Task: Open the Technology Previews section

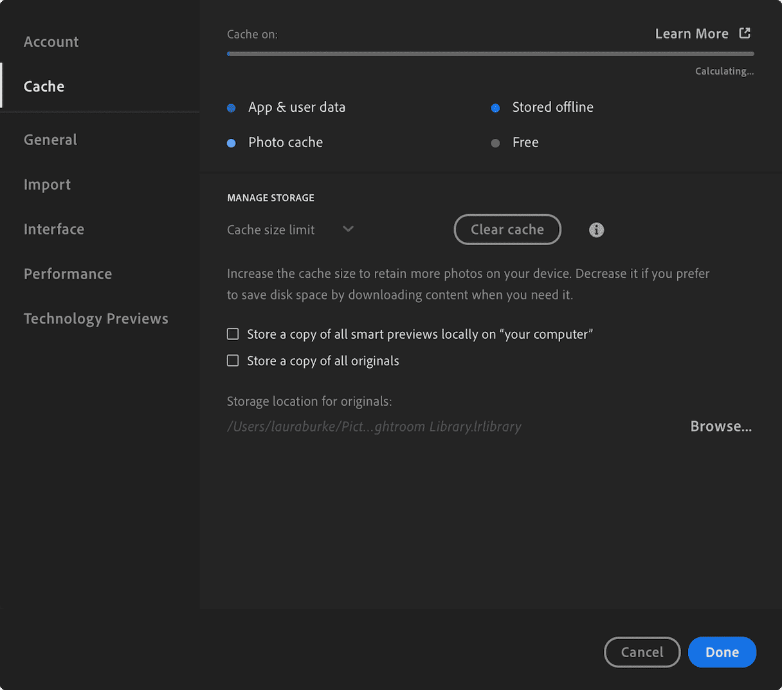Action: point(96,318)
